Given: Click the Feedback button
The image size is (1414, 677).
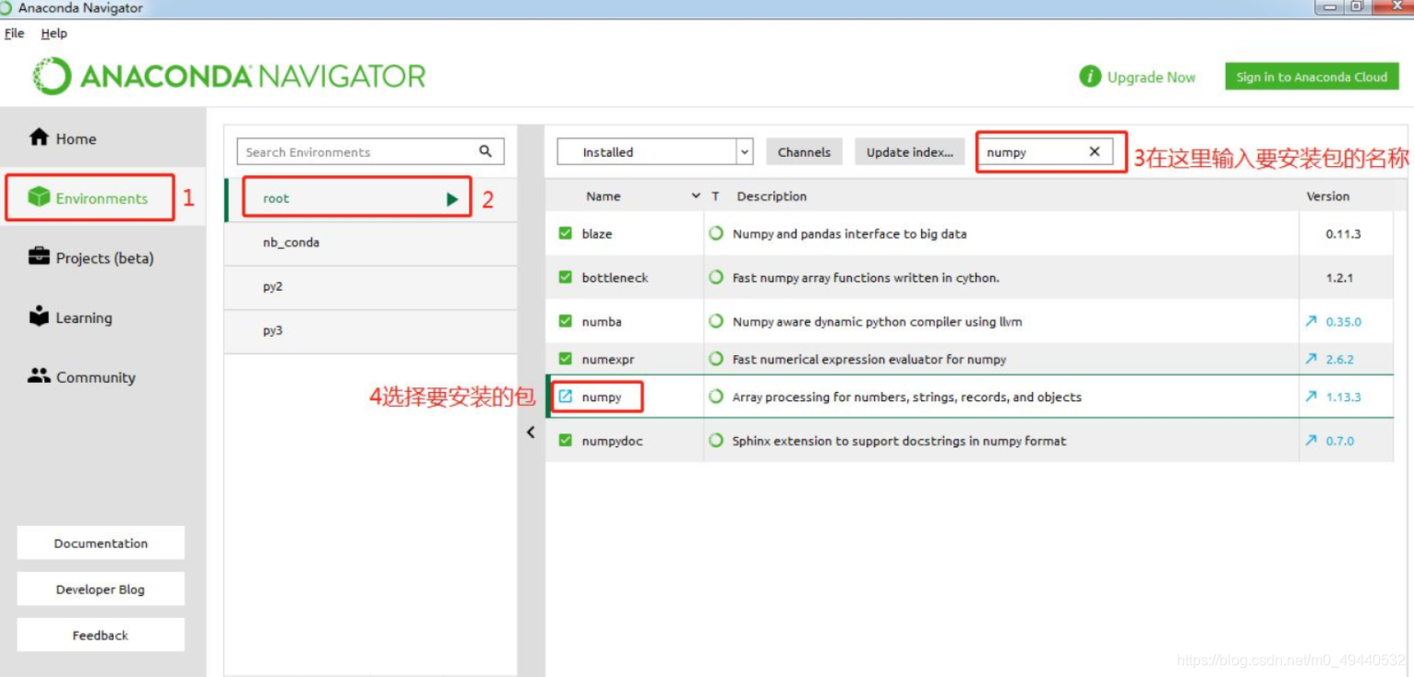Looking at the screenshot, I should 101,635.
